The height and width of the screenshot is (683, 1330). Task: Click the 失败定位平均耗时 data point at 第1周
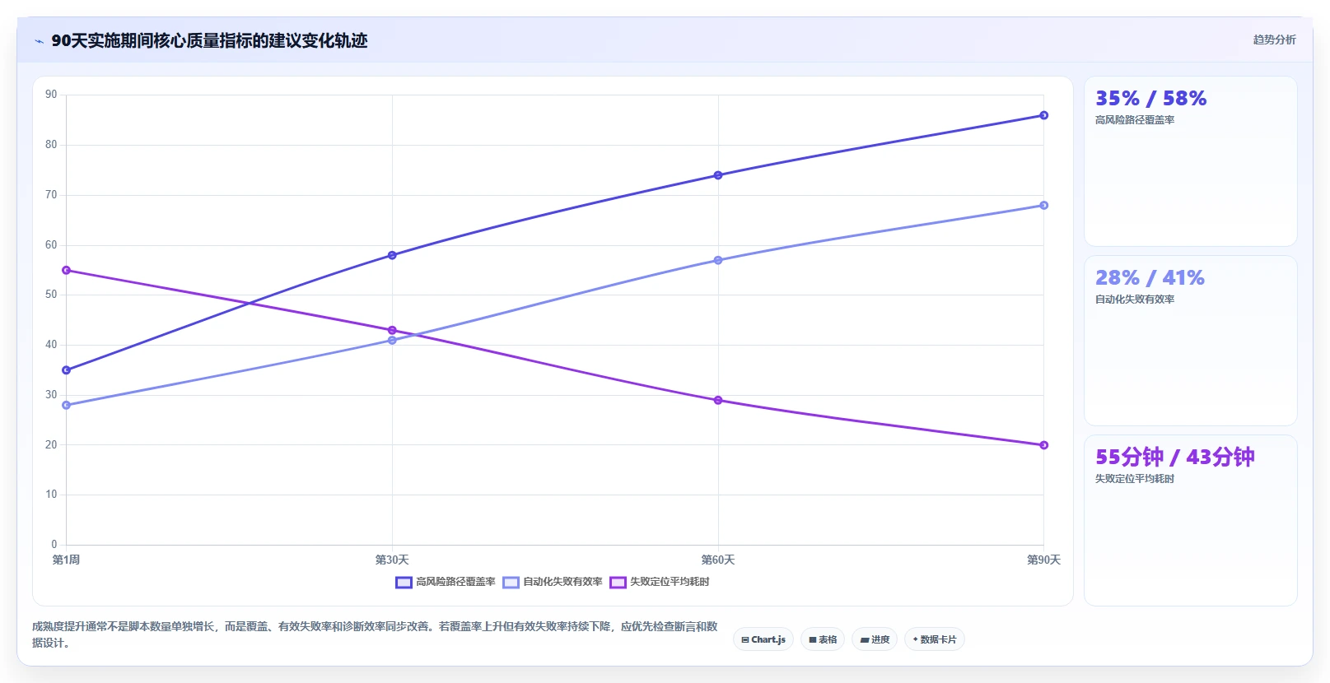(67, 270)
